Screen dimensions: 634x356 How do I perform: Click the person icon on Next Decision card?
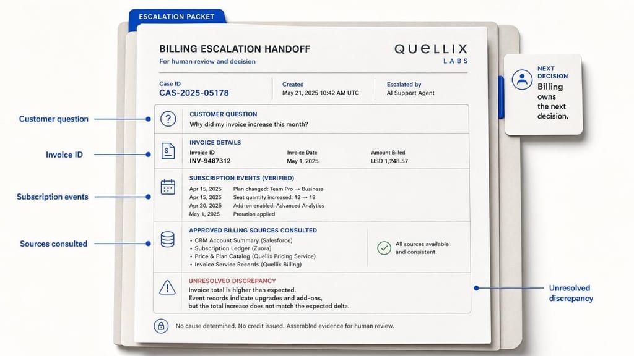tap(522, 80)
